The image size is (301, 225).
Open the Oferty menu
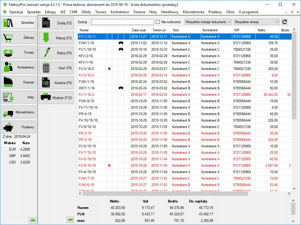click(x=86, y=12)
